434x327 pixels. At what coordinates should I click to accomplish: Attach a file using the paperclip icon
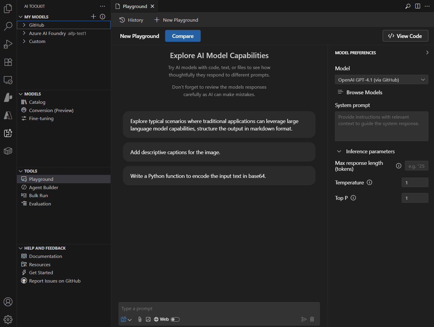(x=140, y=319)
